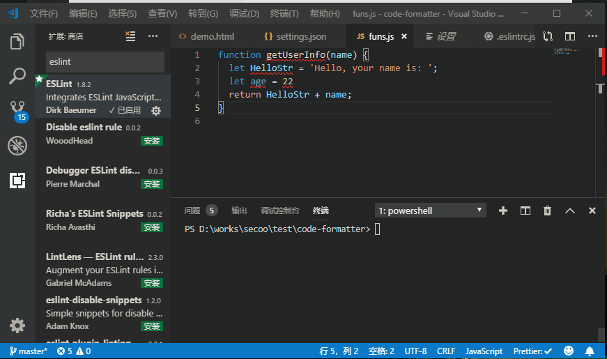Open the 转到(G) menu

tap(203, 14)
